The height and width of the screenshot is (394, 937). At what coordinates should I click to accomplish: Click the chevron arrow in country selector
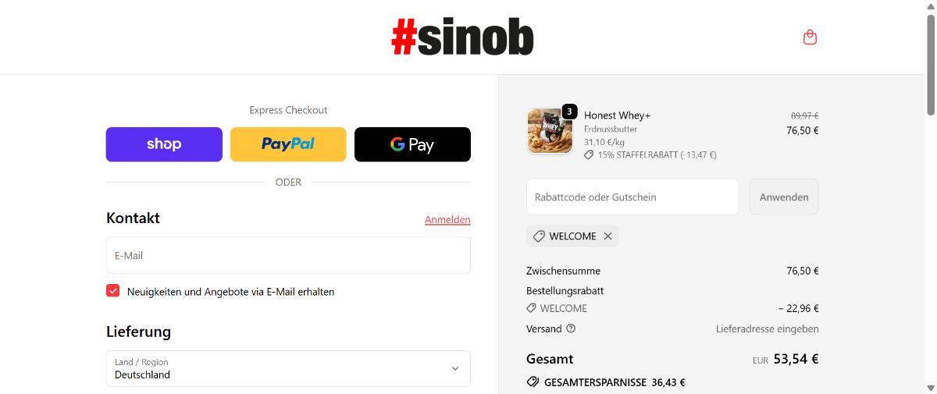pyautogui.click(x=455, y=368)
